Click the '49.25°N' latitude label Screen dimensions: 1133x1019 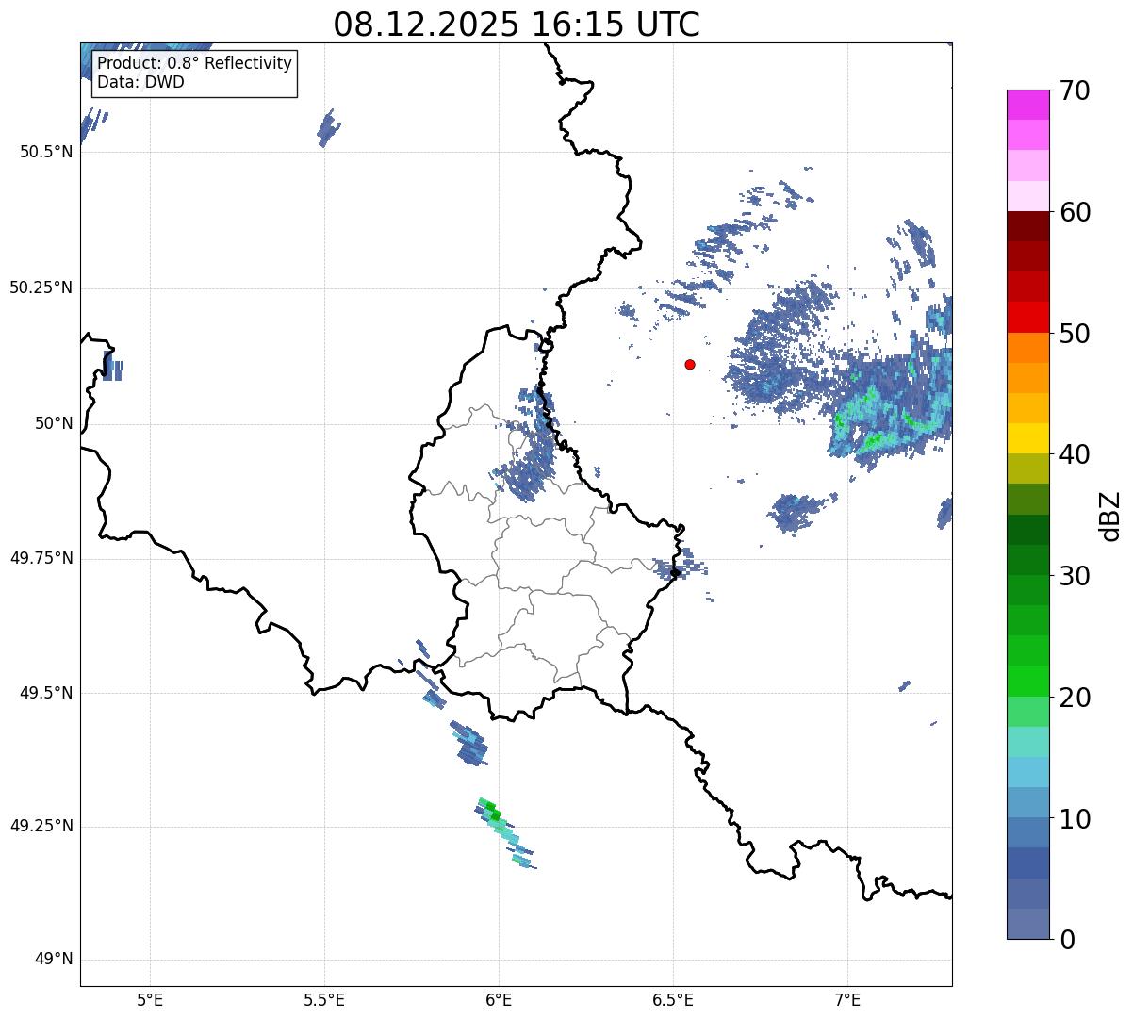tap(41, 826)
